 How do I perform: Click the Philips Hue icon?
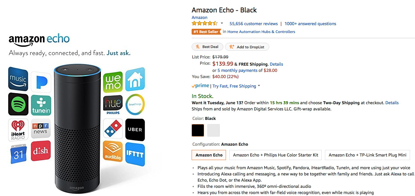click(x=113, y=105)
